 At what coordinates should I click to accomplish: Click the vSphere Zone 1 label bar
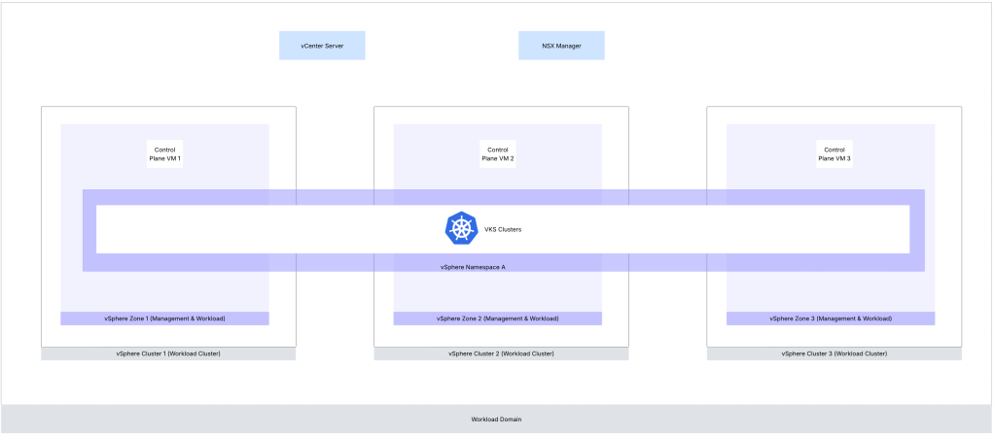pyautogui.click(x=164, y=319)
